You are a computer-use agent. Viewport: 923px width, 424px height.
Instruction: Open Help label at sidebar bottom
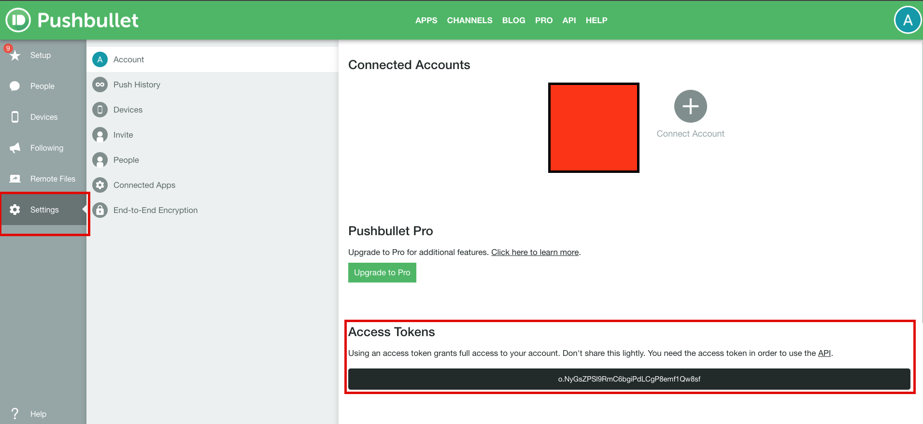point(39,414)
